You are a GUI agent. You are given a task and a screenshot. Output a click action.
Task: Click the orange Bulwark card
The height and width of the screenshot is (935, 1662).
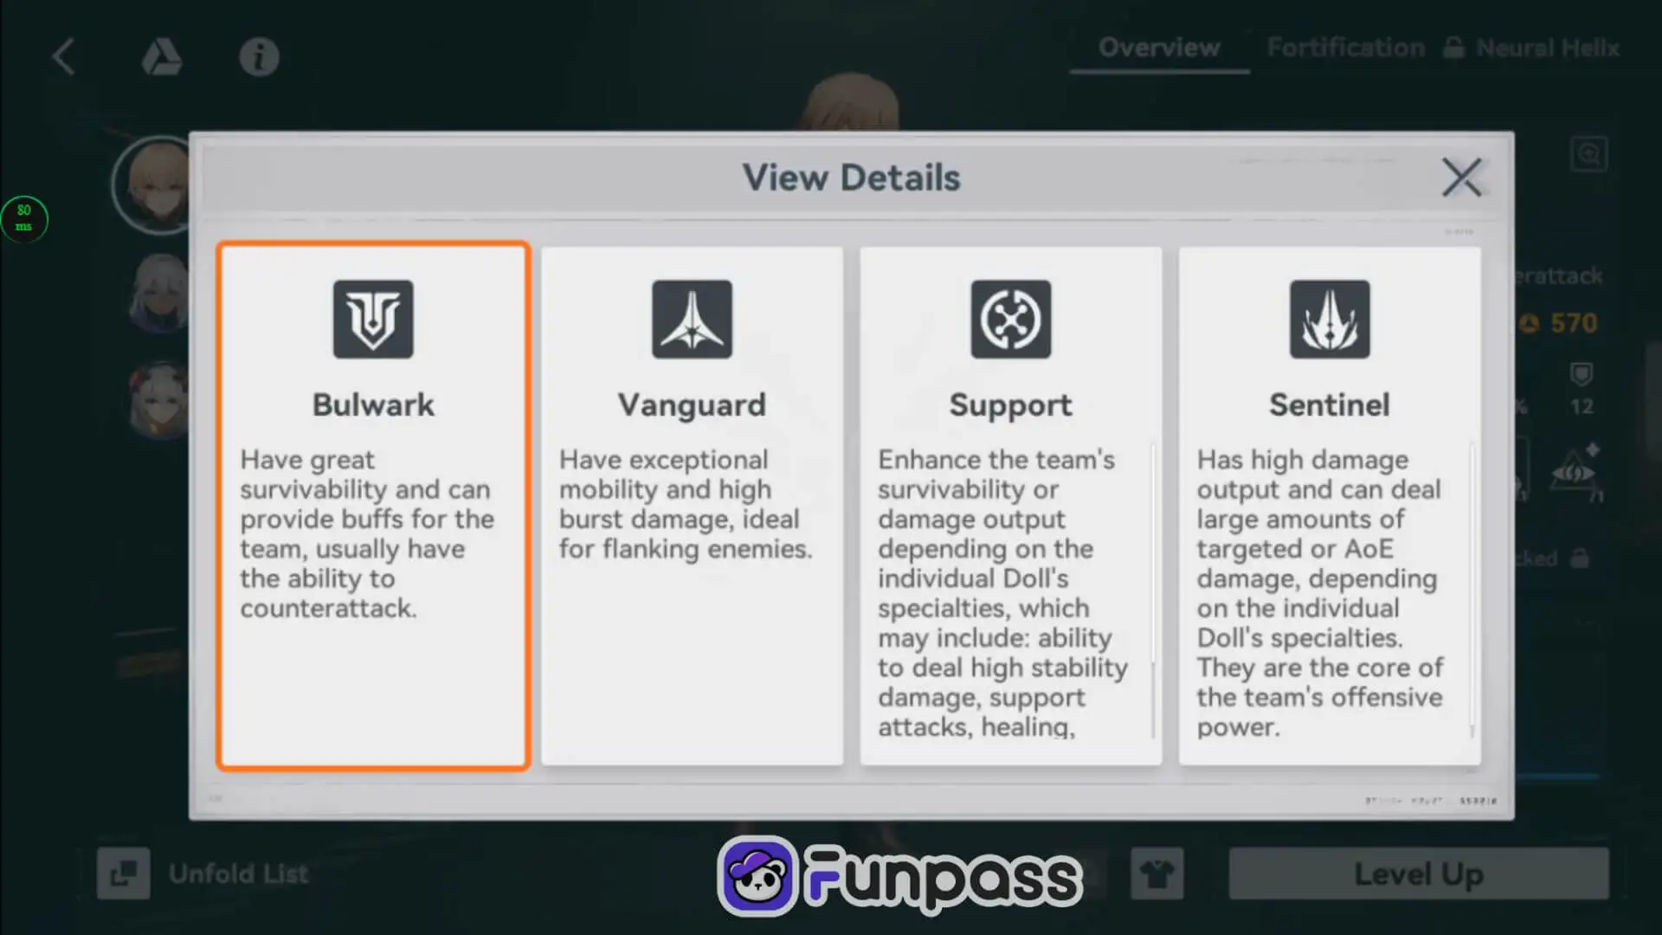coord(372,505)
